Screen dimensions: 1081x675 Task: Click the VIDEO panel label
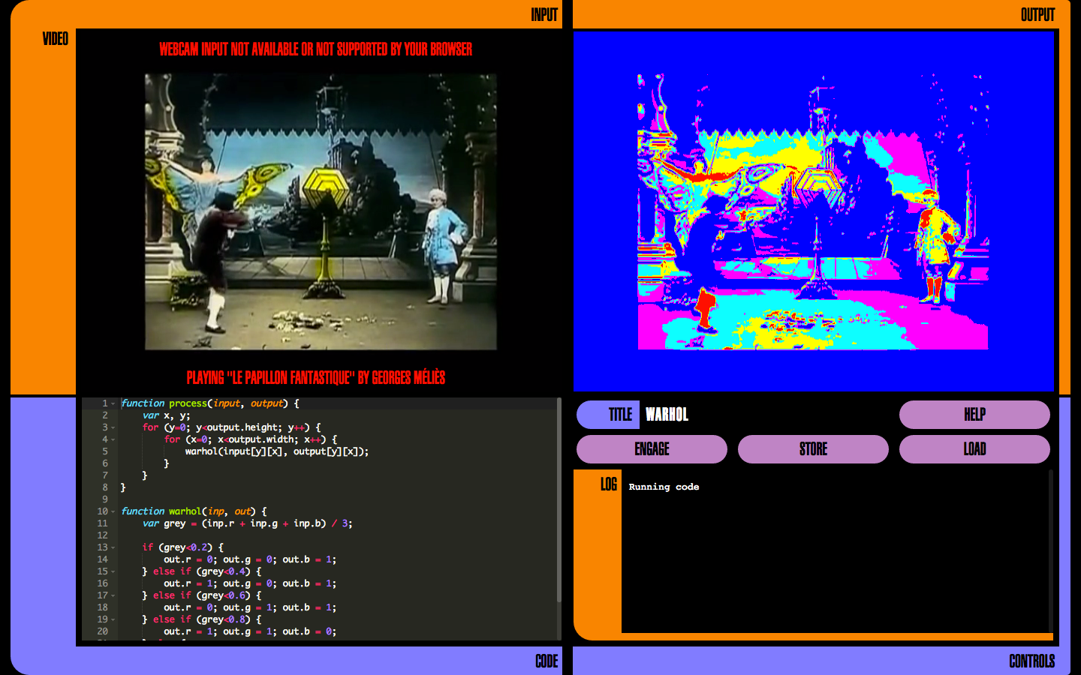(x=56, y=39)
